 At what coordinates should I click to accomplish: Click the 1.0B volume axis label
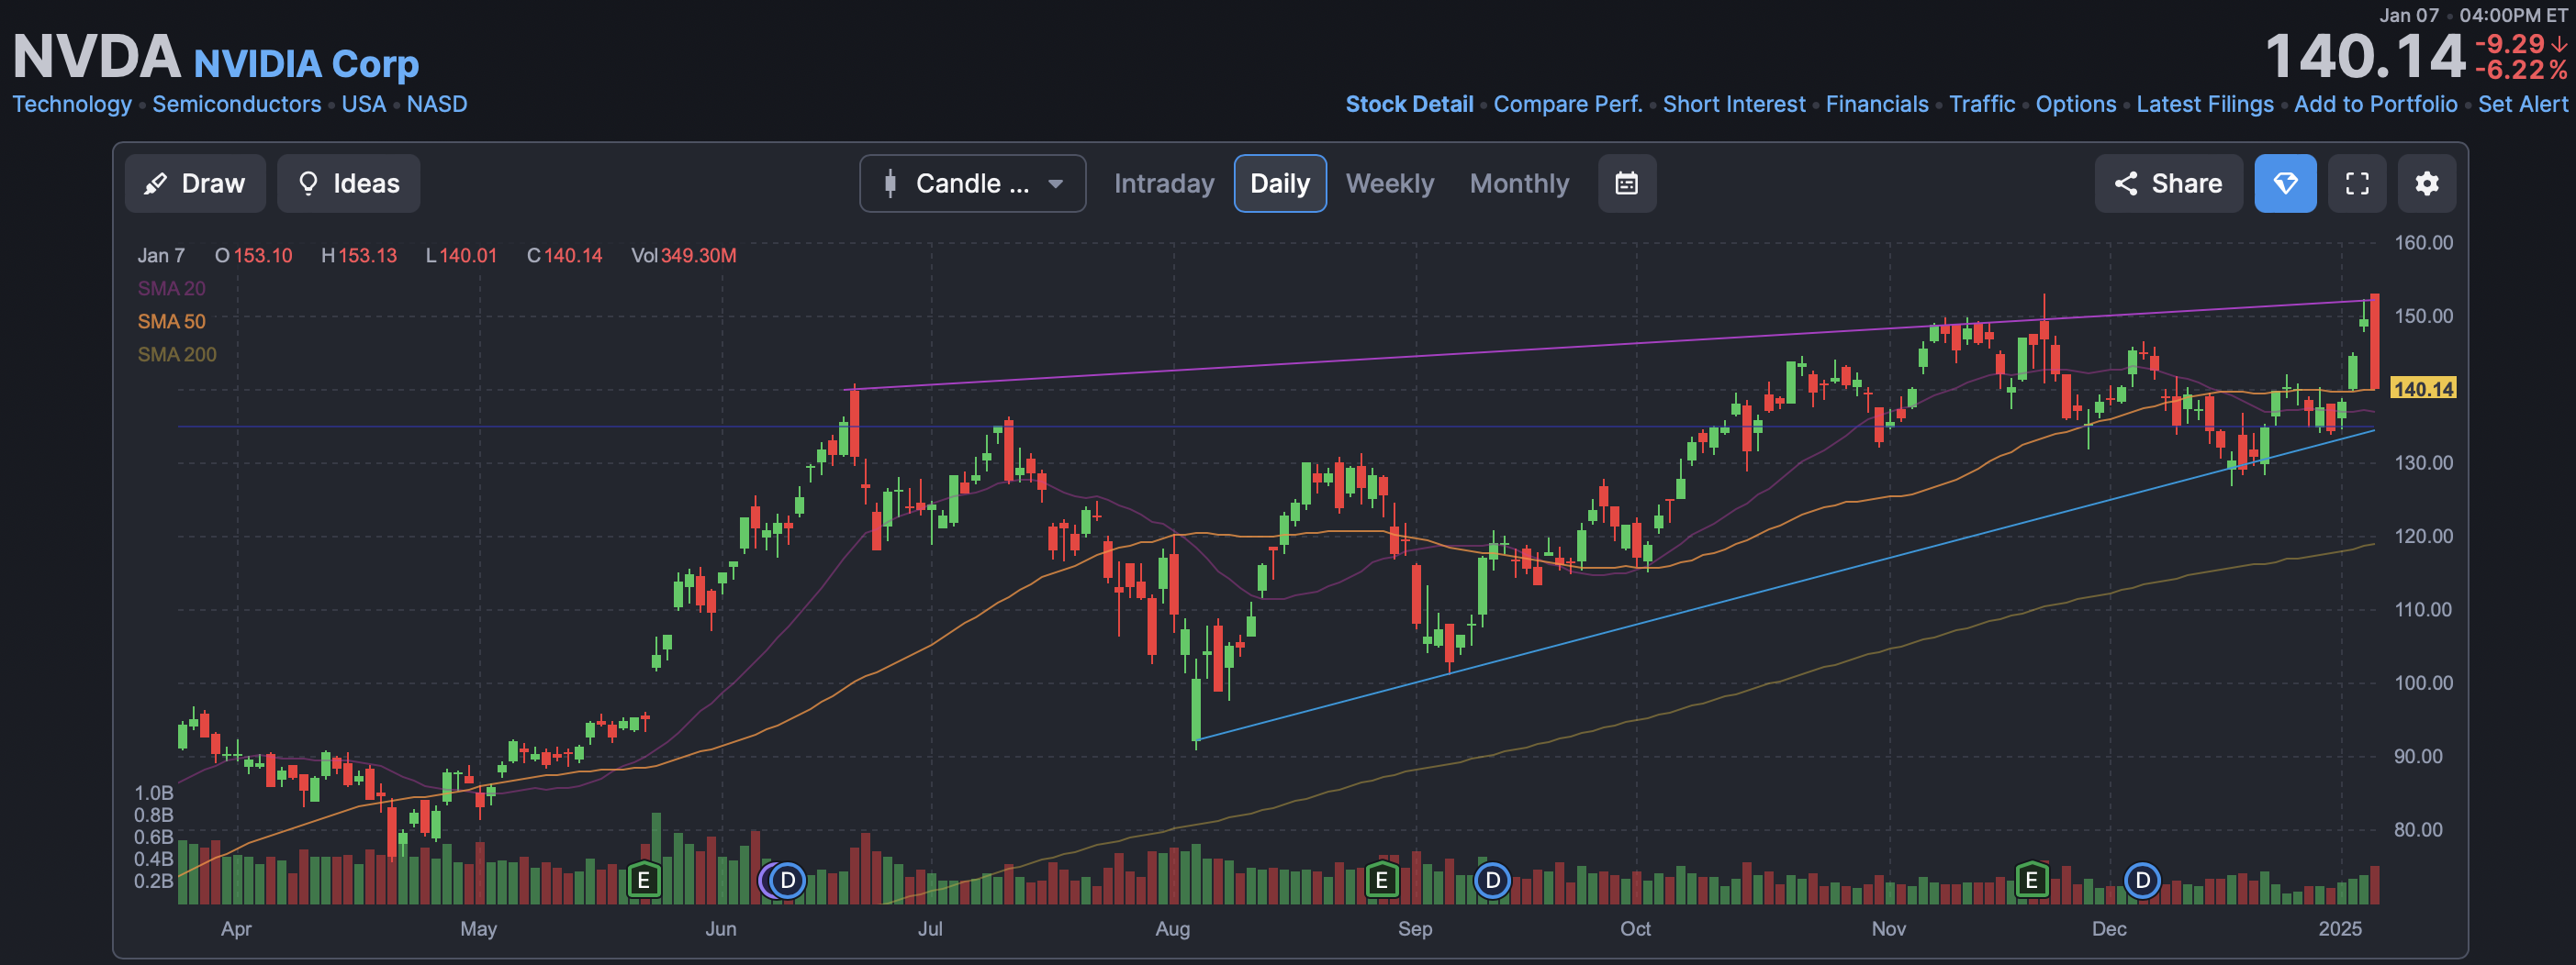point(154,793)
